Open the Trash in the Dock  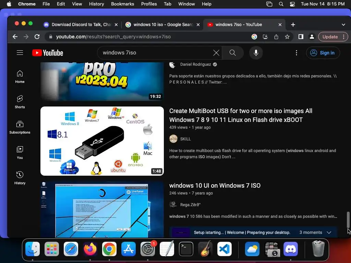pyautogui.click(x=318, y=249)
